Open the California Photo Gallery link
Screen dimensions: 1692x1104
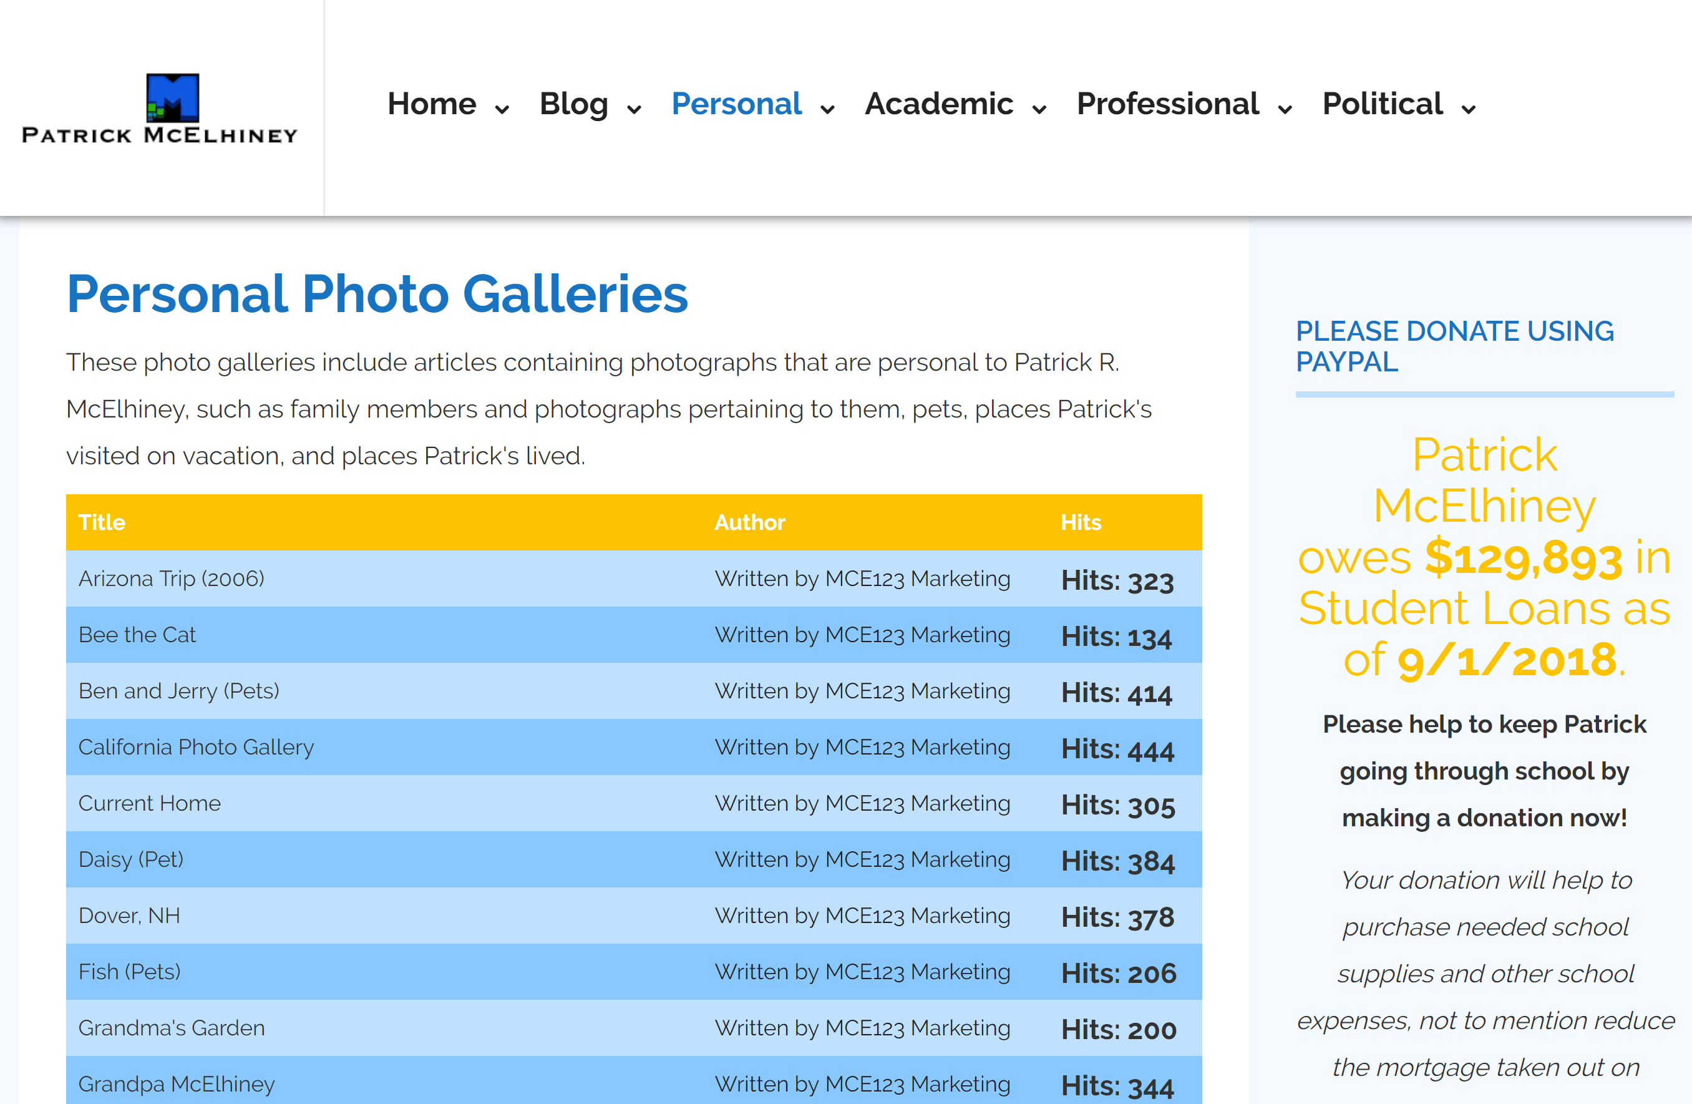coord(197,747)
